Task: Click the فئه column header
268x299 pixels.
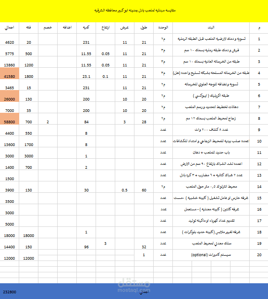Action: (28, 28)
